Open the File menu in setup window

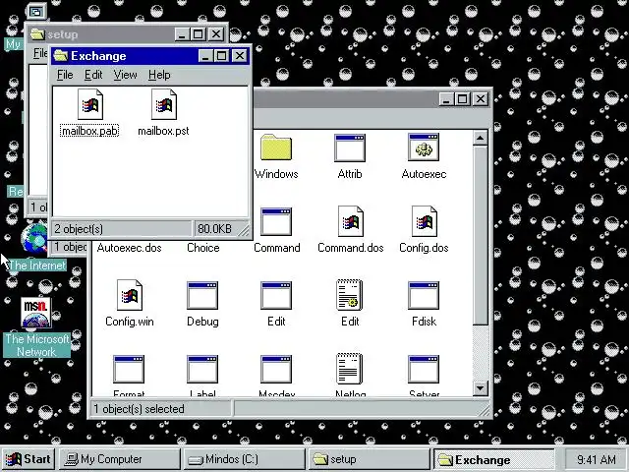point(40,53)
